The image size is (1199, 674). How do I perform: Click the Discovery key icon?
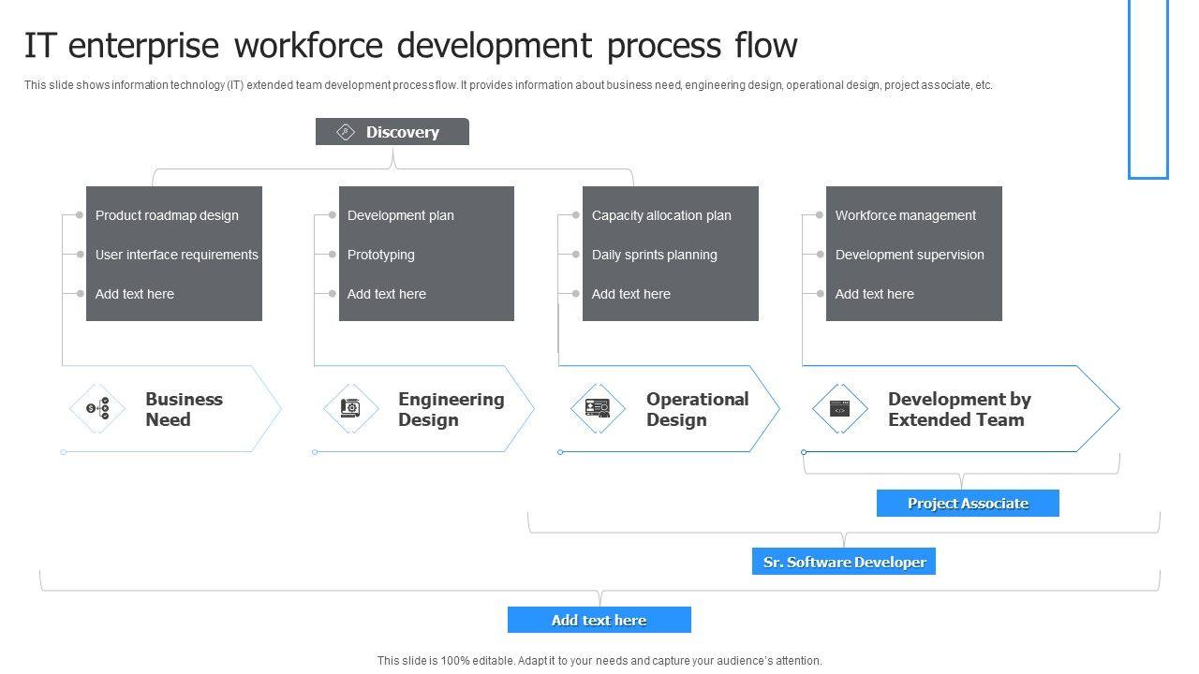click(x=346, y=132)
